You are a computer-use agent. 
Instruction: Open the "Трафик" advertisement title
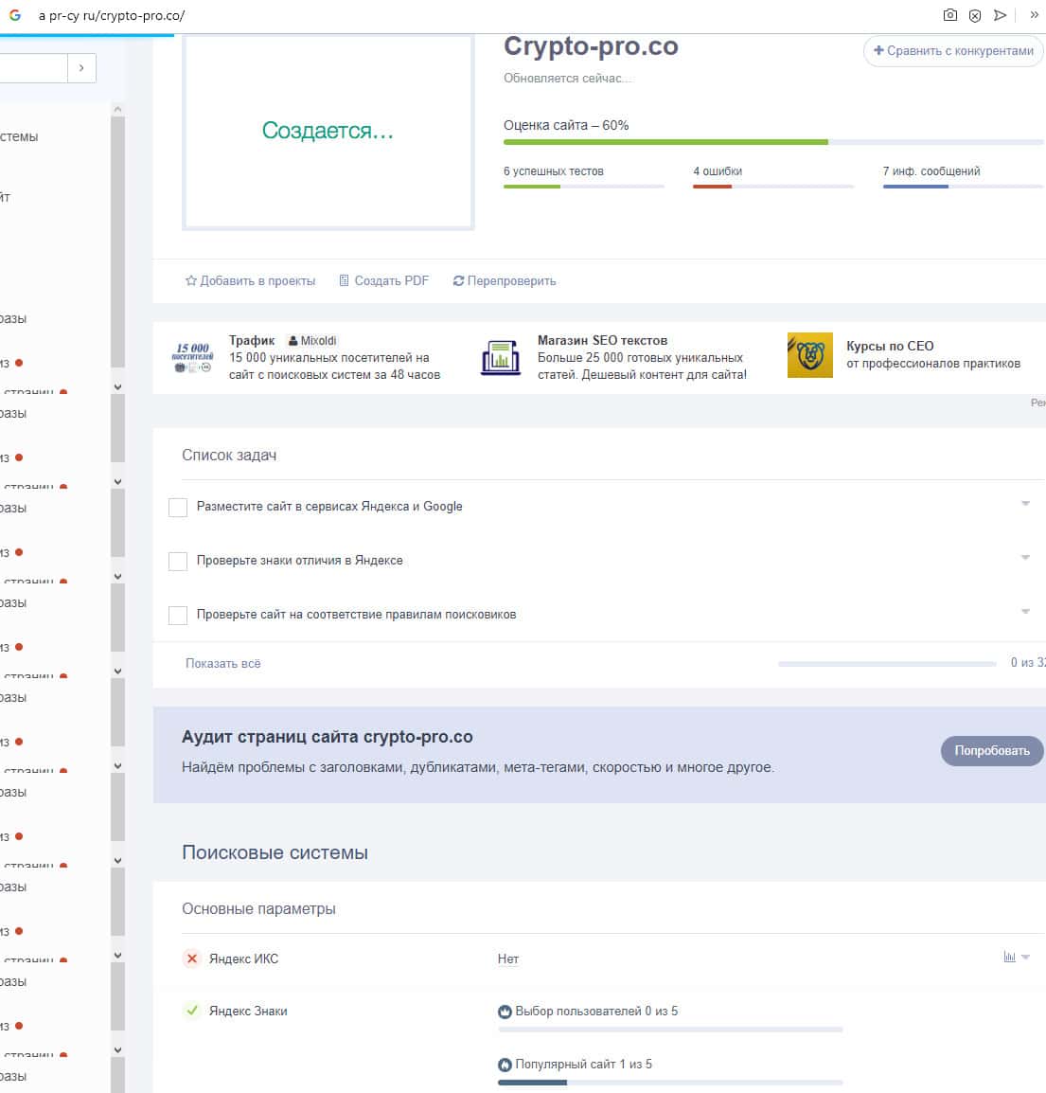(x=252, y=340)
